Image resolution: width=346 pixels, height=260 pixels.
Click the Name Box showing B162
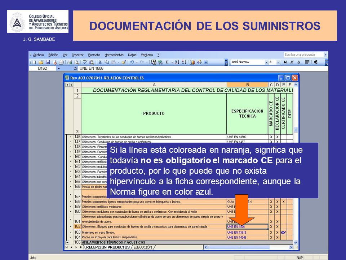click(43, 69)
